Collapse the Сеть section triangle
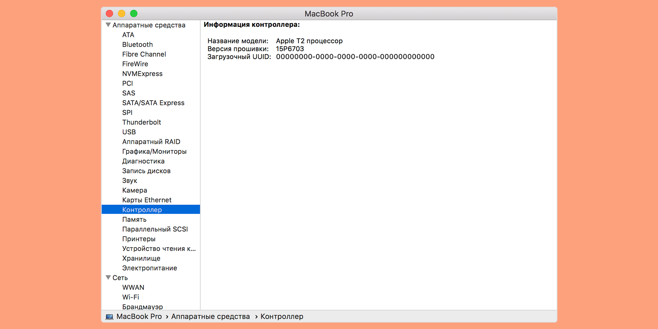The width and height of the screenshot is (658, 329). (x=108, y=277)
